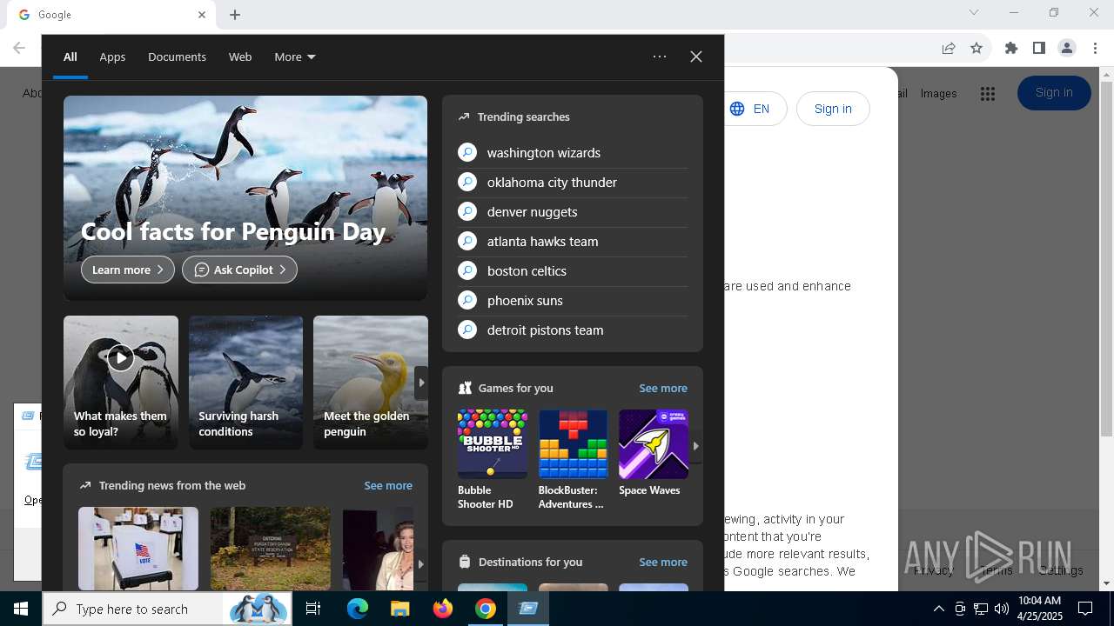Viewport: 1114px width, 626px height.
Task: Open the notification center icon
Action: click(x=1085, y=609)
